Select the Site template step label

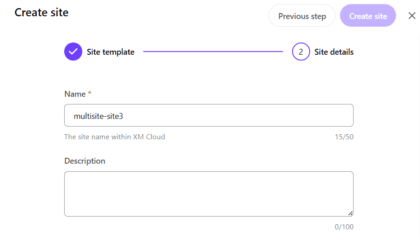[110, 52]
